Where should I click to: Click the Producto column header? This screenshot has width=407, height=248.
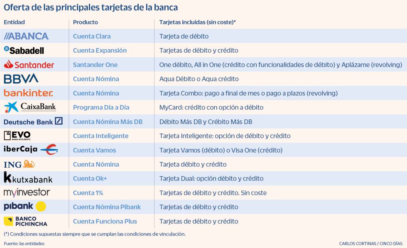click(86, 22)
